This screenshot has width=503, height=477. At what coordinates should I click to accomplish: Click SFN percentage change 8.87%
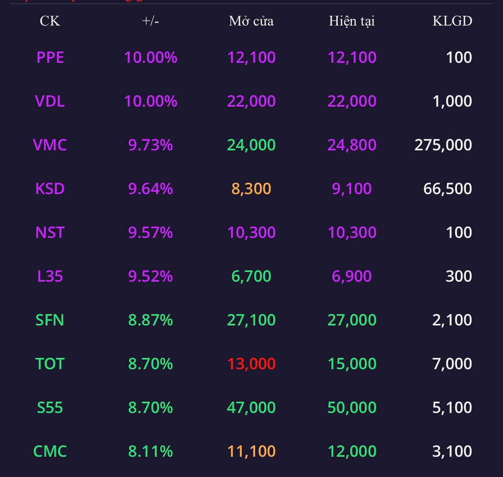coord(150,320)
